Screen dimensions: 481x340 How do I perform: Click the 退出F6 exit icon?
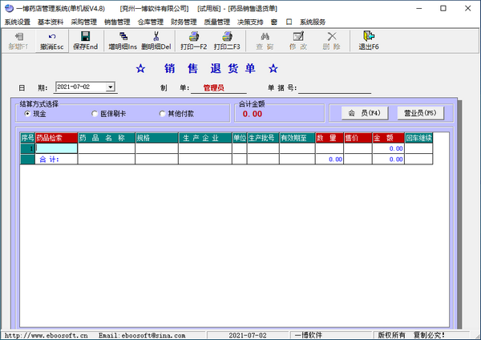pos(369,36)
